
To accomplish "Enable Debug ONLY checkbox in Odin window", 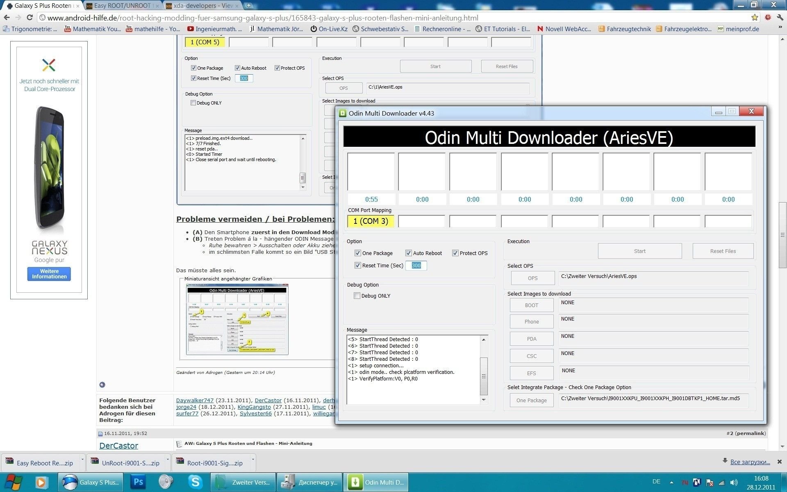I will click(x=357, y=296).
